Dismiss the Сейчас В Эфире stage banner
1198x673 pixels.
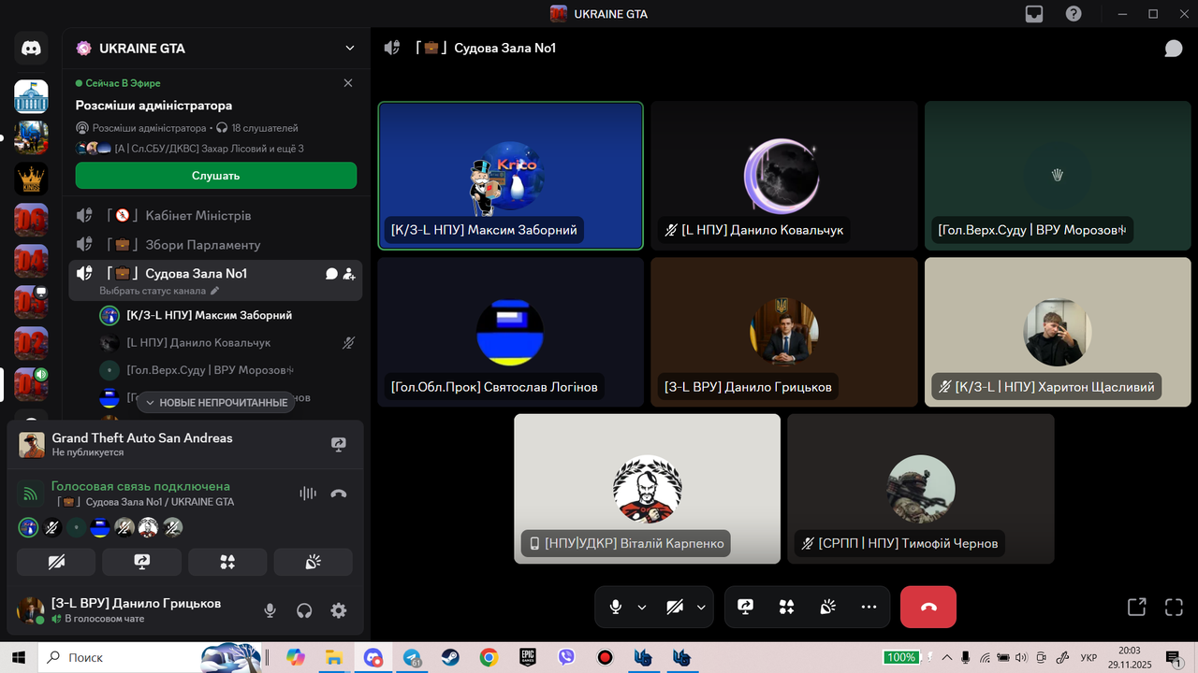pos(348,83)
